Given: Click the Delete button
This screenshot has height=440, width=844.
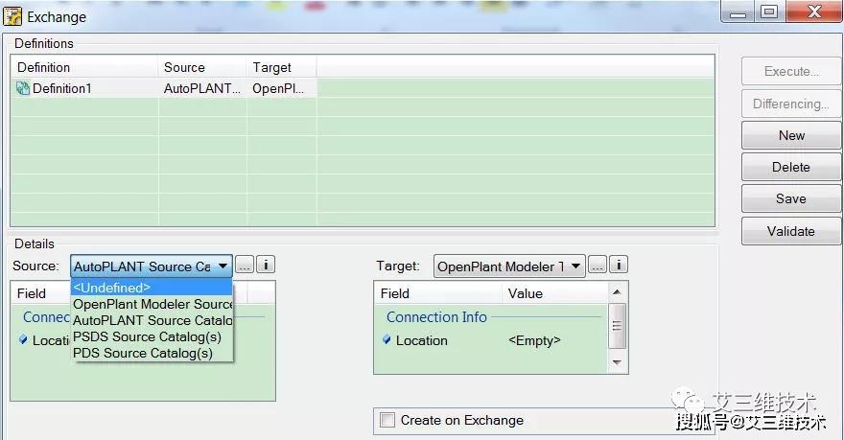Looking at the screenshot, I should click(790, 167).
